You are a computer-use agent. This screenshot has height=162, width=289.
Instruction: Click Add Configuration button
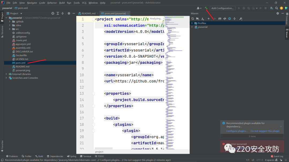(x=222, y=8)
